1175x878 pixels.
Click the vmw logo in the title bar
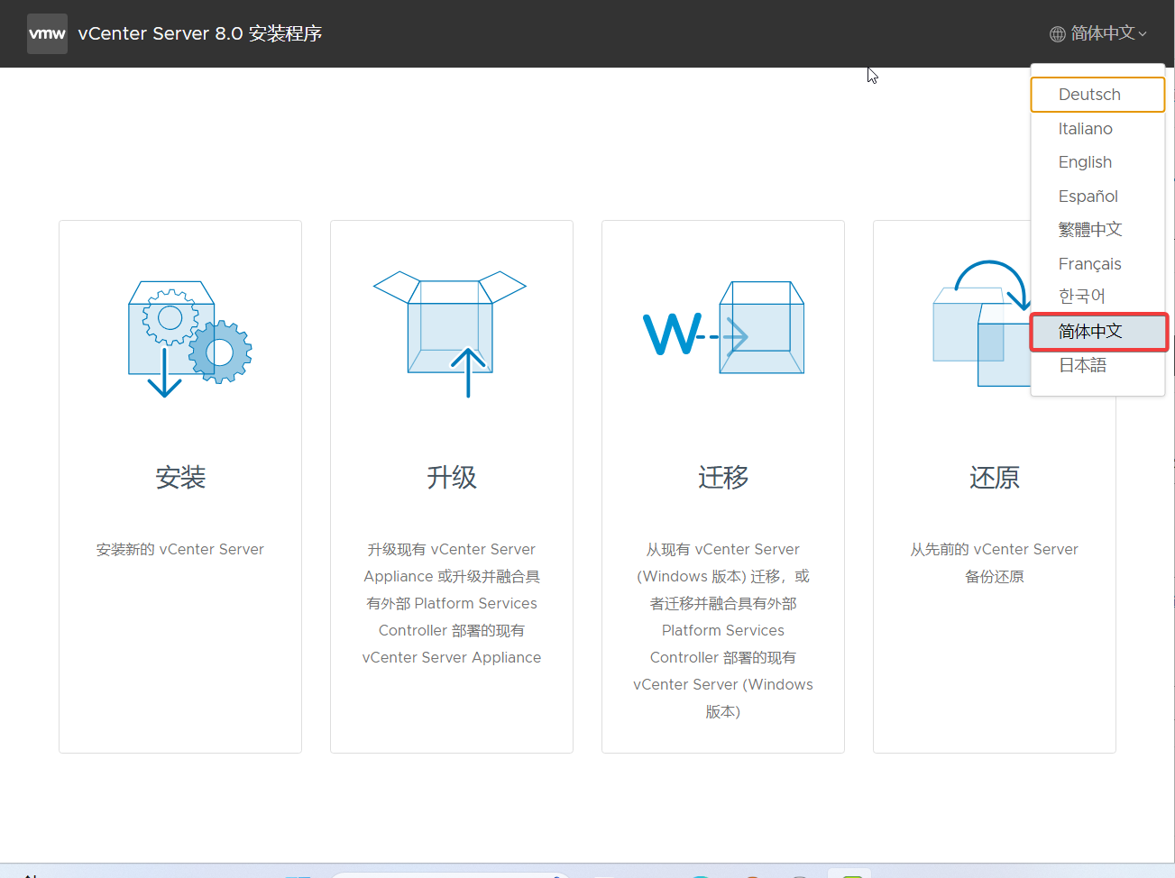coord(47,33)
